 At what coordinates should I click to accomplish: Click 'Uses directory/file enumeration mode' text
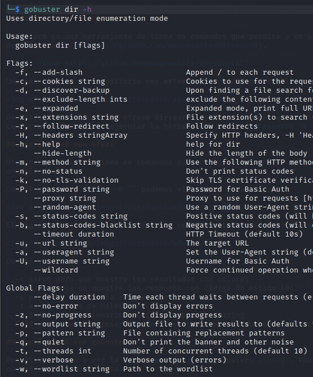[x=87, y=19]
